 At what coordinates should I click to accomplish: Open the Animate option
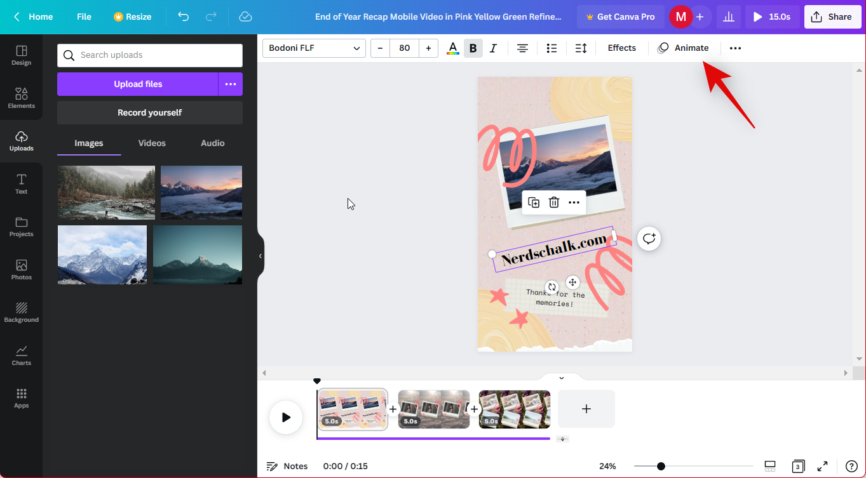(683, 48)
